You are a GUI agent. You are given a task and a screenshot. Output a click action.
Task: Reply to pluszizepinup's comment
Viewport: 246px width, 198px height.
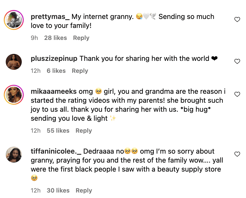(x=80, y=71)
